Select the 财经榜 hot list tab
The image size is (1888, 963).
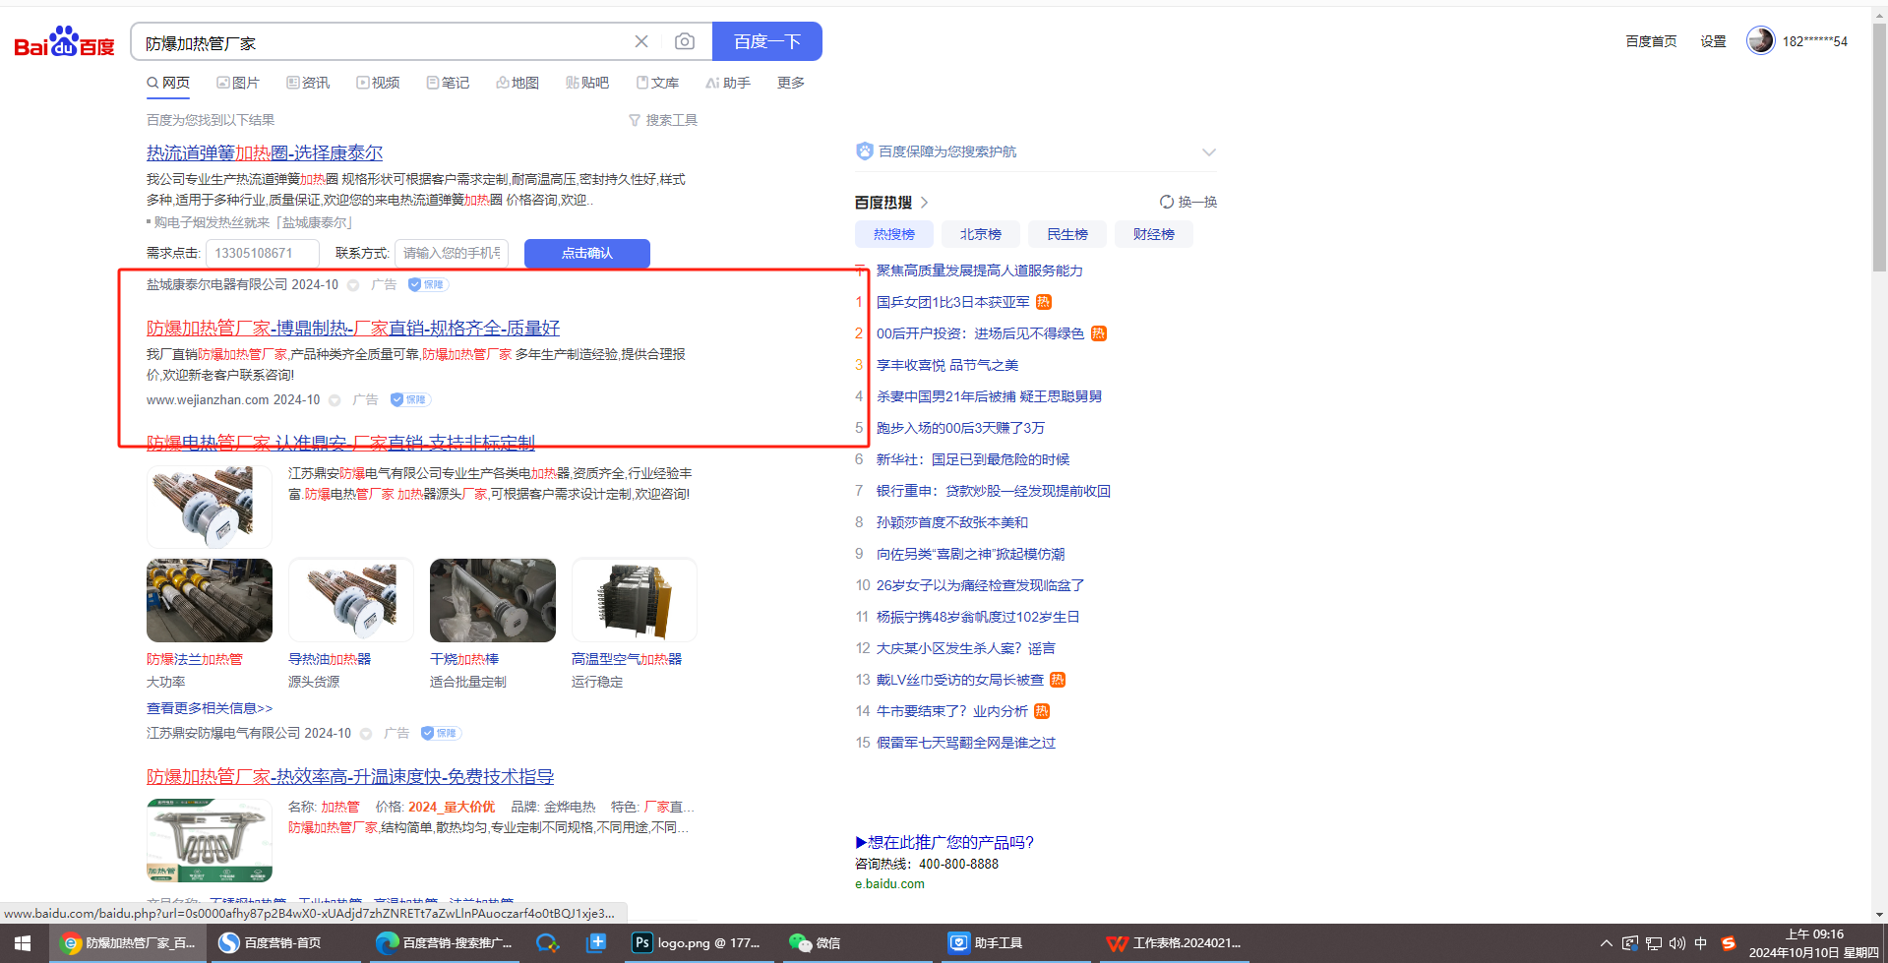(x=1153, y=234)
